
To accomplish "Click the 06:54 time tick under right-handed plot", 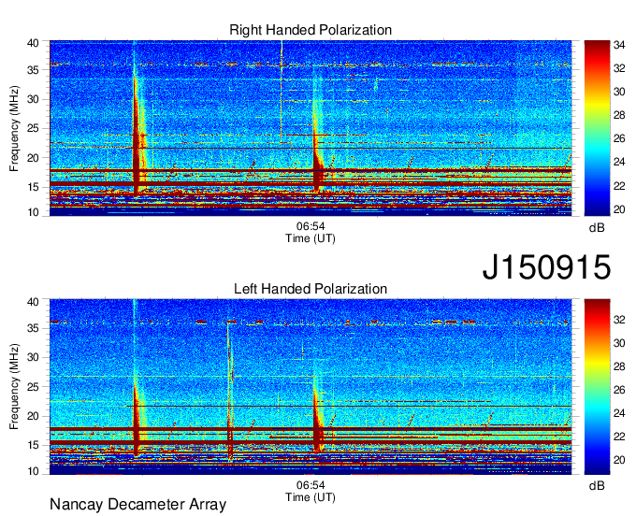I will pyautogui.click(x=311, y=226).
